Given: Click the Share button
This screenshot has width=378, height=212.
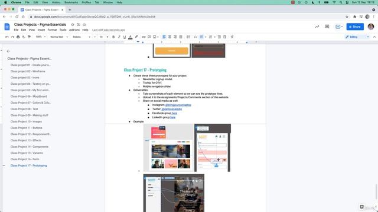Looking at the screenshot, I should [x=355, y=26].
